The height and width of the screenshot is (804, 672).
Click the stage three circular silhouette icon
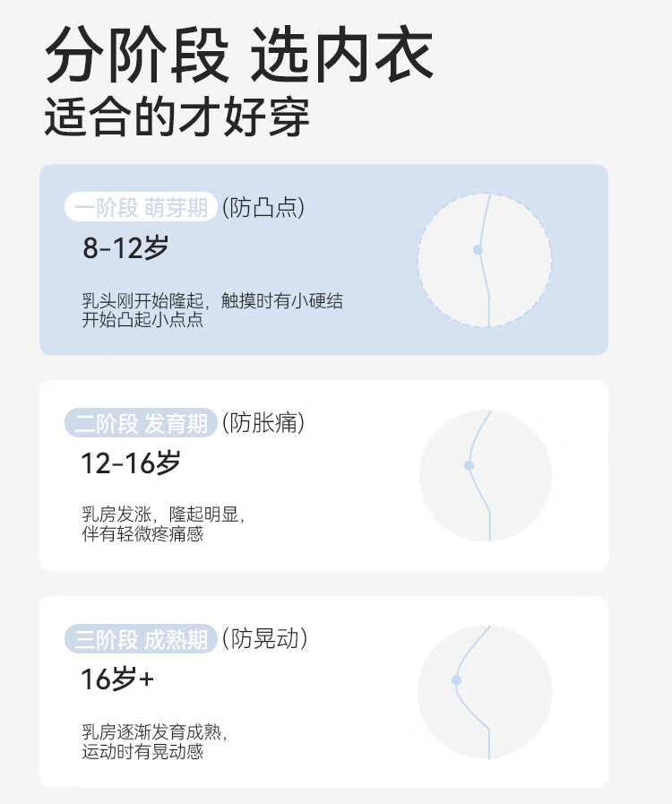(485, 691)
